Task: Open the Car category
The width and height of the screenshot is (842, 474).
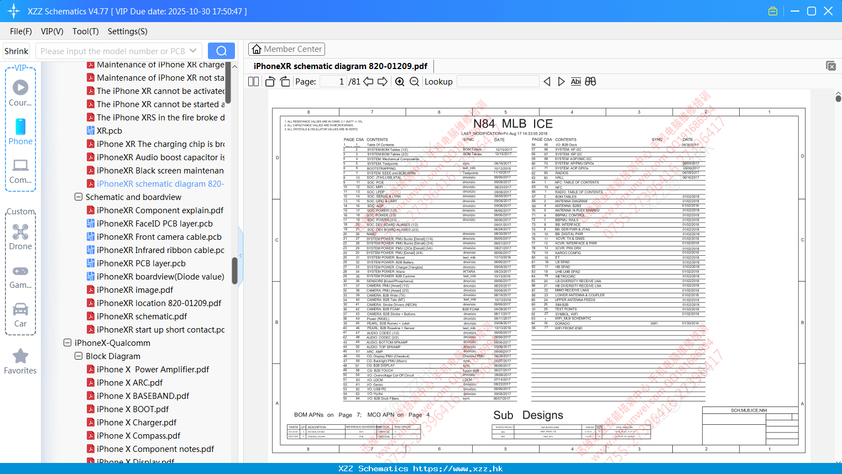Action: tap(20, 315)
